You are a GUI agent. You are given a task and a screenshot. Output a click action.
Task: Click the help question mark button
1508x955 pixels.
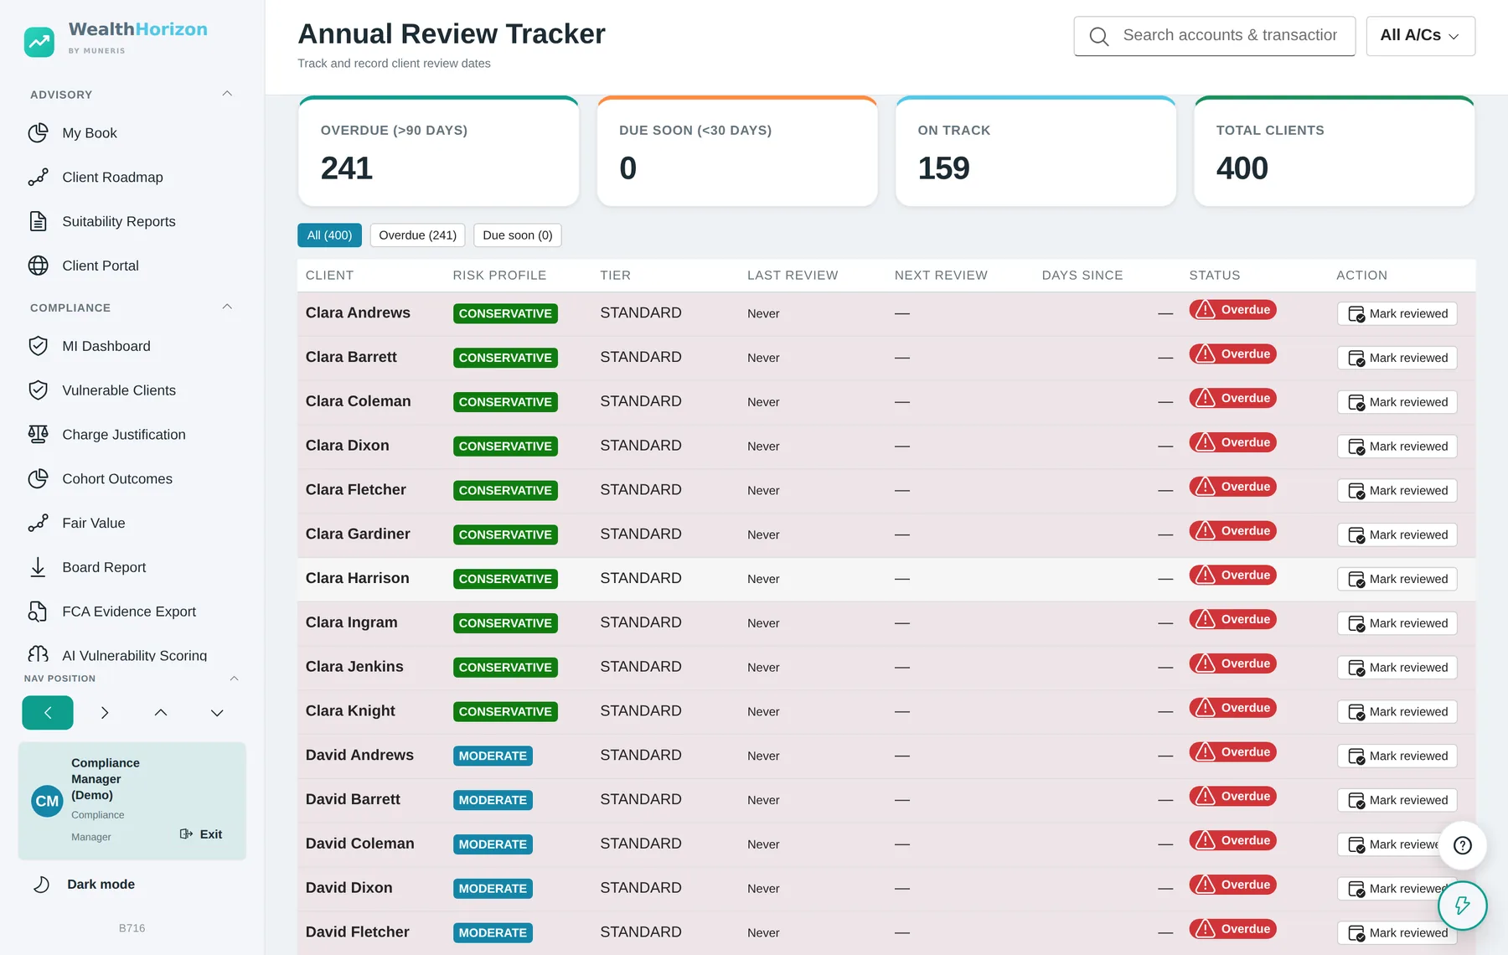1463,845
